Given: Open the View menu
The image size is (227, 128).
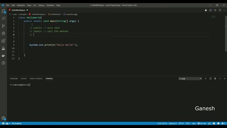Looking at the screenshot, I should click(29, 5).
